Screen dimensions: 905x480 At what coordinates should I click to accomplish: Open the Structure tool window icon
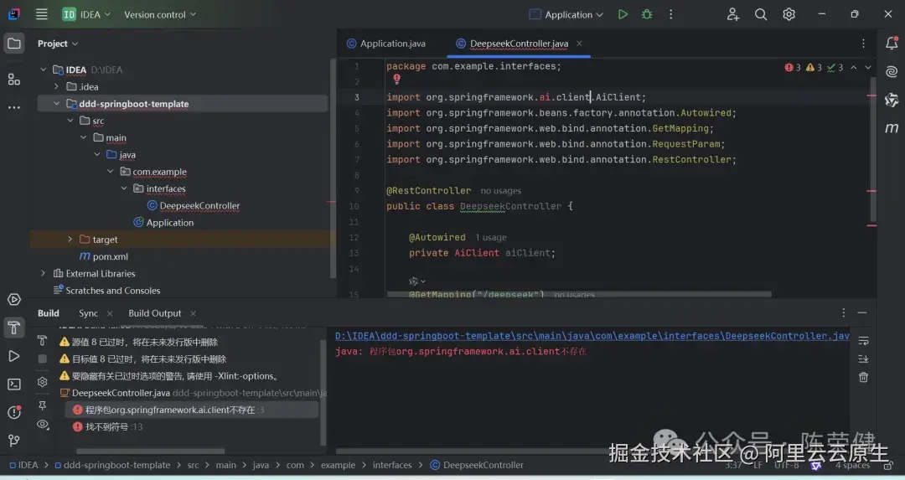coord(14,79)
